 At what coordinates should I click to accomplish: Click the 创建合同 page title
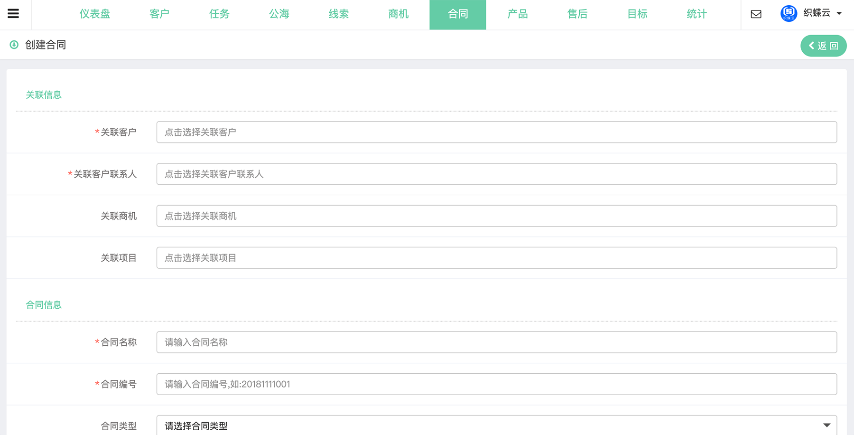tap(46, 45)
